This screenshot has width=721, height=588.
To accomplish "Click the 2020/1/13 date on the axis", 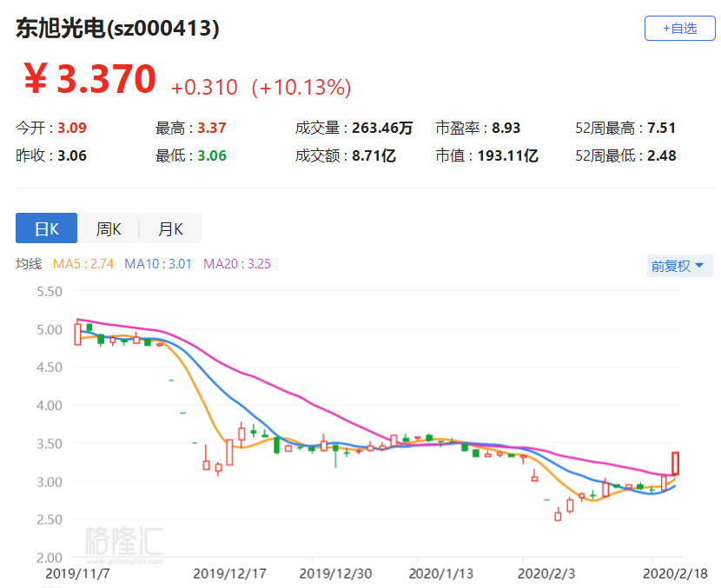I will [x=441, y=574].
